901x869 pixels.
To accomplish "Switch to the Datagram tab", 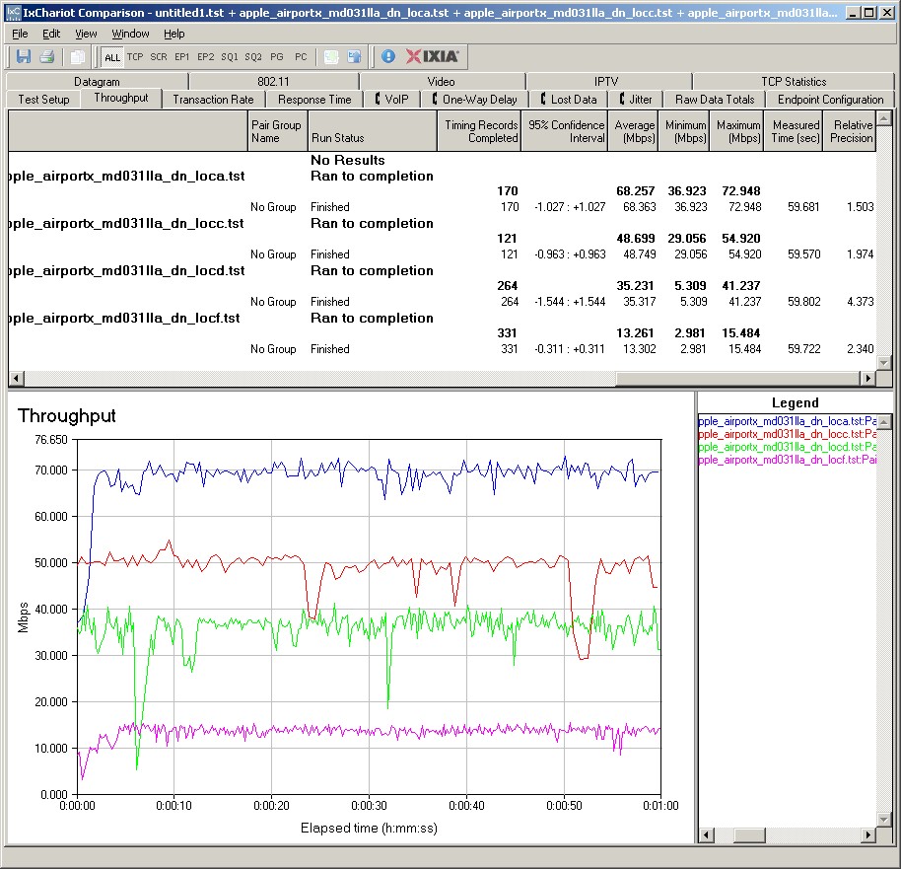I will click(x=98, y=82).
